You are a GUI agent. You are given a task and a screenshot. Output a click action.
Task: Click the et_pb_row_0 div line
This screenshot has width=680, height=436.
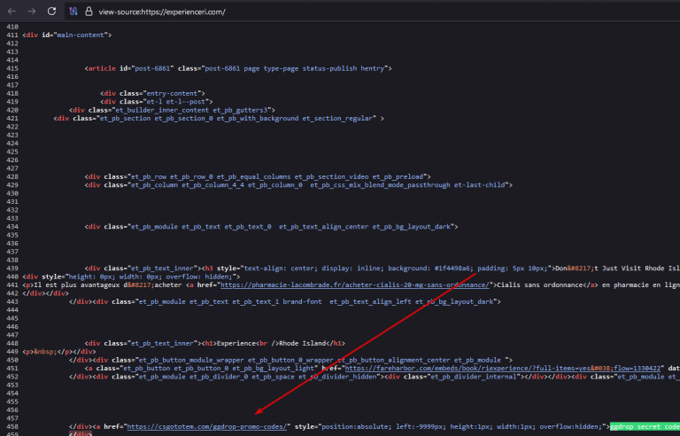pos(258,176)
